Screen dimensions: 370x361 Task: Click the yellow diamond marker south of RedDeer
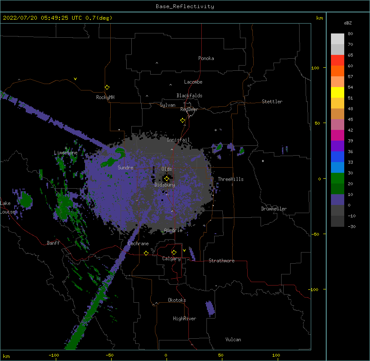[x=183, y=120]
